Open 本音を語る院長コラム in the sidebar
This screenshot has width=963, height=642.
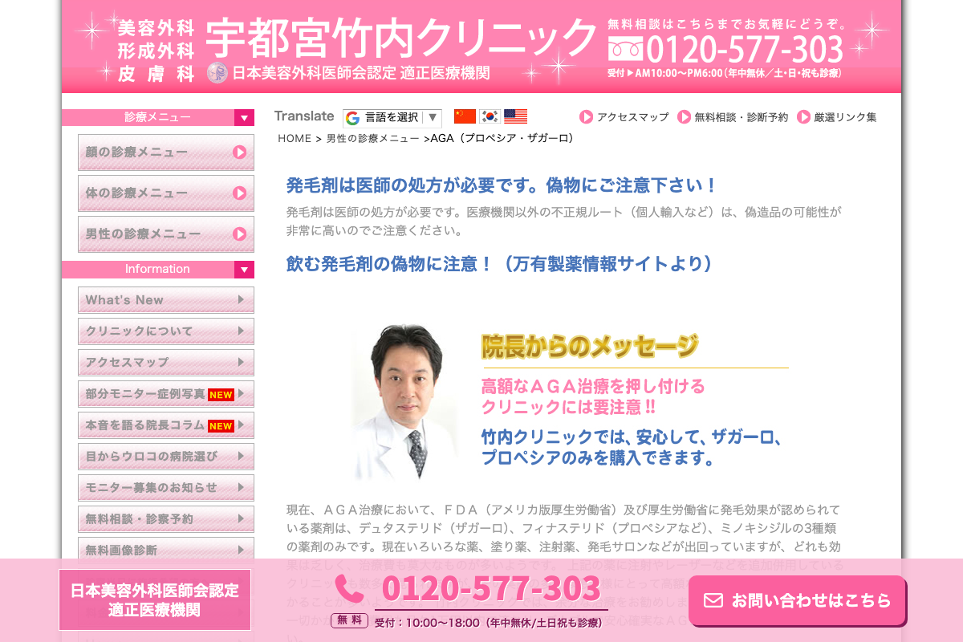(x=166, y=425)
